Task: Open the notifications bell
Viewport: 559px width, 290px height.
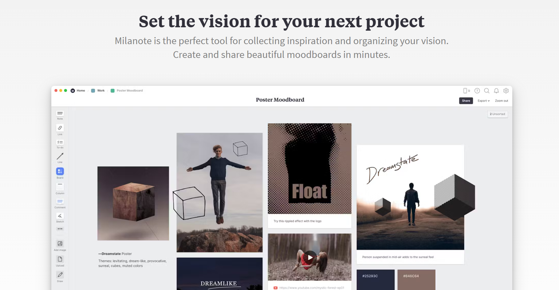Action: 496,91
